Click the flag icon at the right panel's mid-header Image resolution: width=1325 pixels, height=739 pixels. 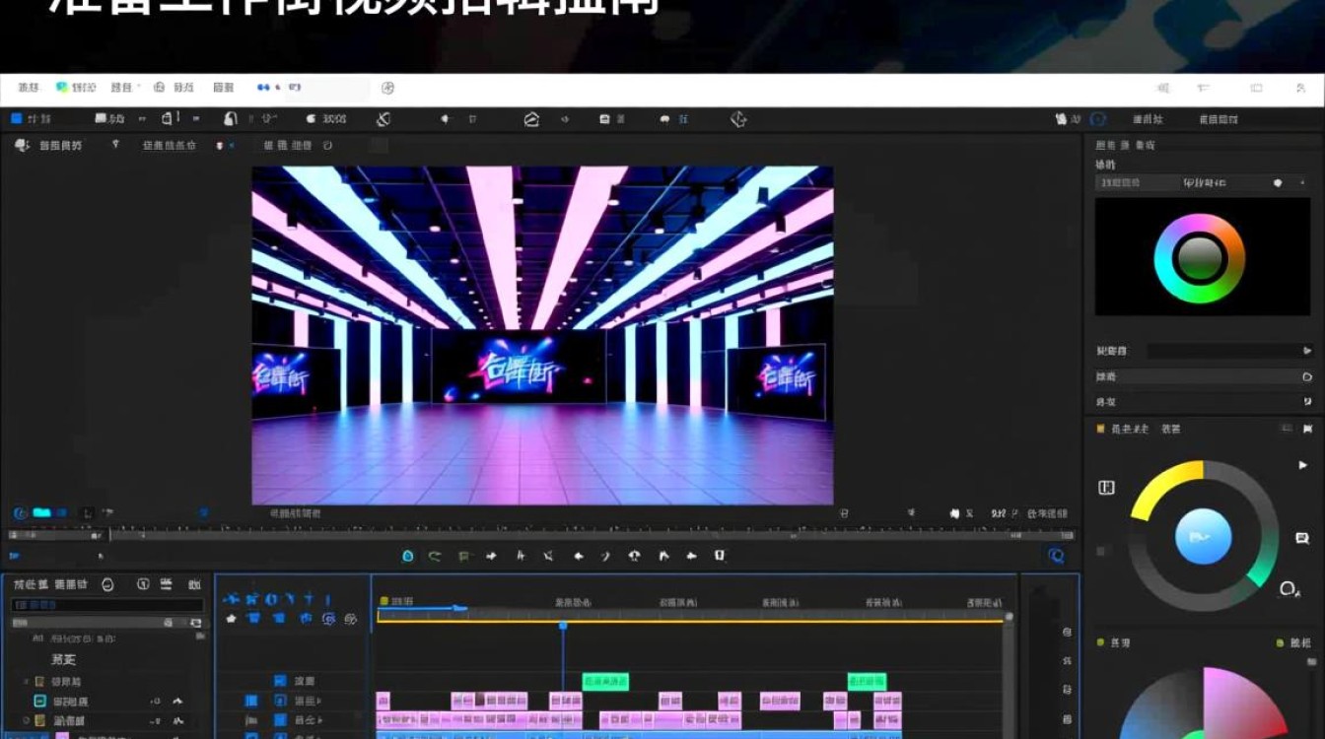coord(1307,429)
